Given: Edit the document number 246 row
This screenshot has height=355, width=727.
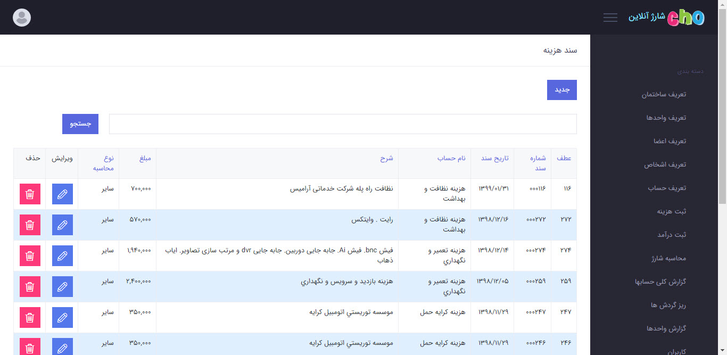Looking at the screenshot, I should [62, 346].
